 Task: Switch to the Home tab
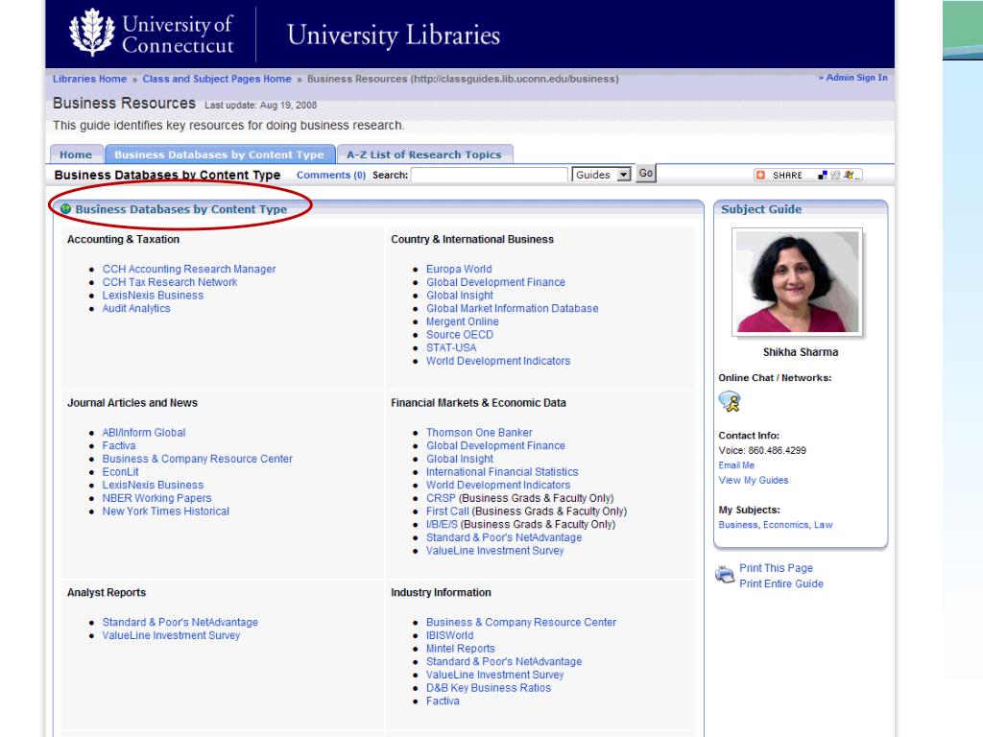pos(76,155)
